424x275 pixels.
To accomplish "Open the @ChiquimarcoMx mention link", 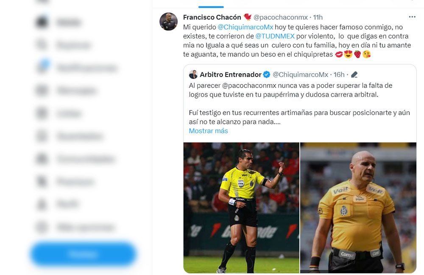I will pos(245,27).
